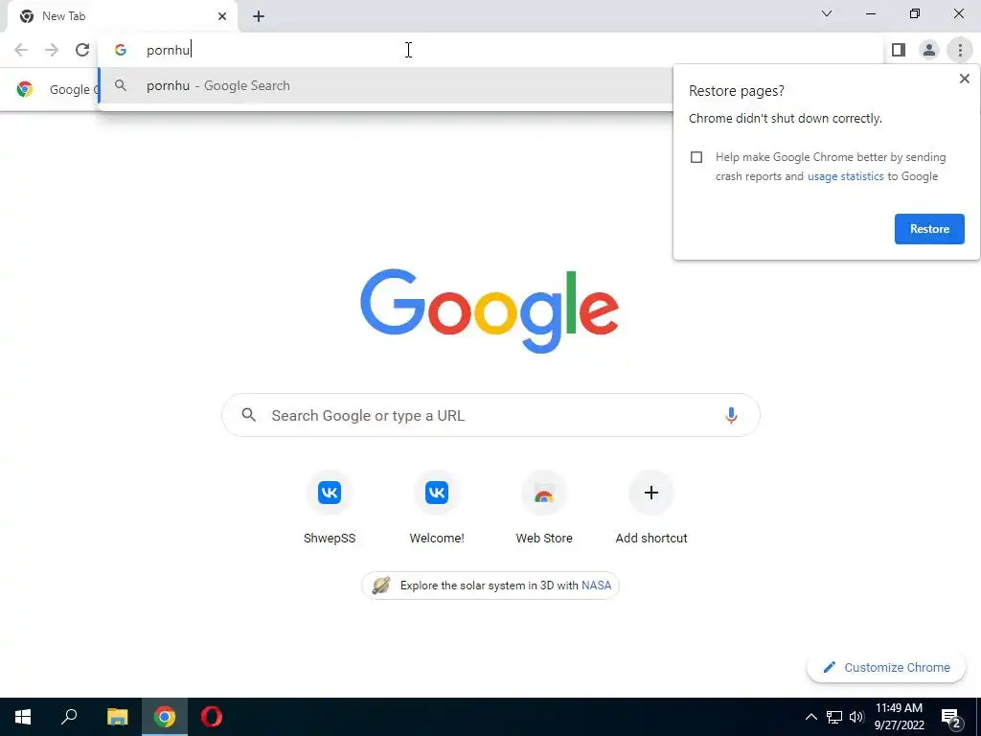Open a new tab with the plus button

[259, 16]
